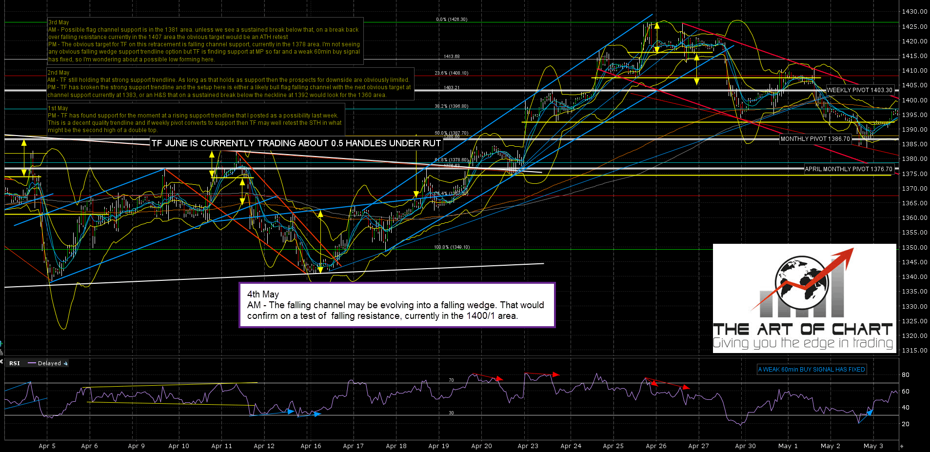Viewport: 930px width, 452px height.
Task: Click the bar chart icon at left edge
Action: pos(1,352)
